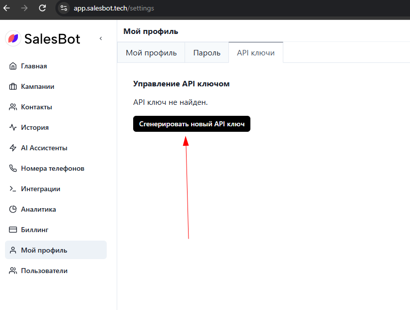Click the briefcase icon beside Кампании

13,86
